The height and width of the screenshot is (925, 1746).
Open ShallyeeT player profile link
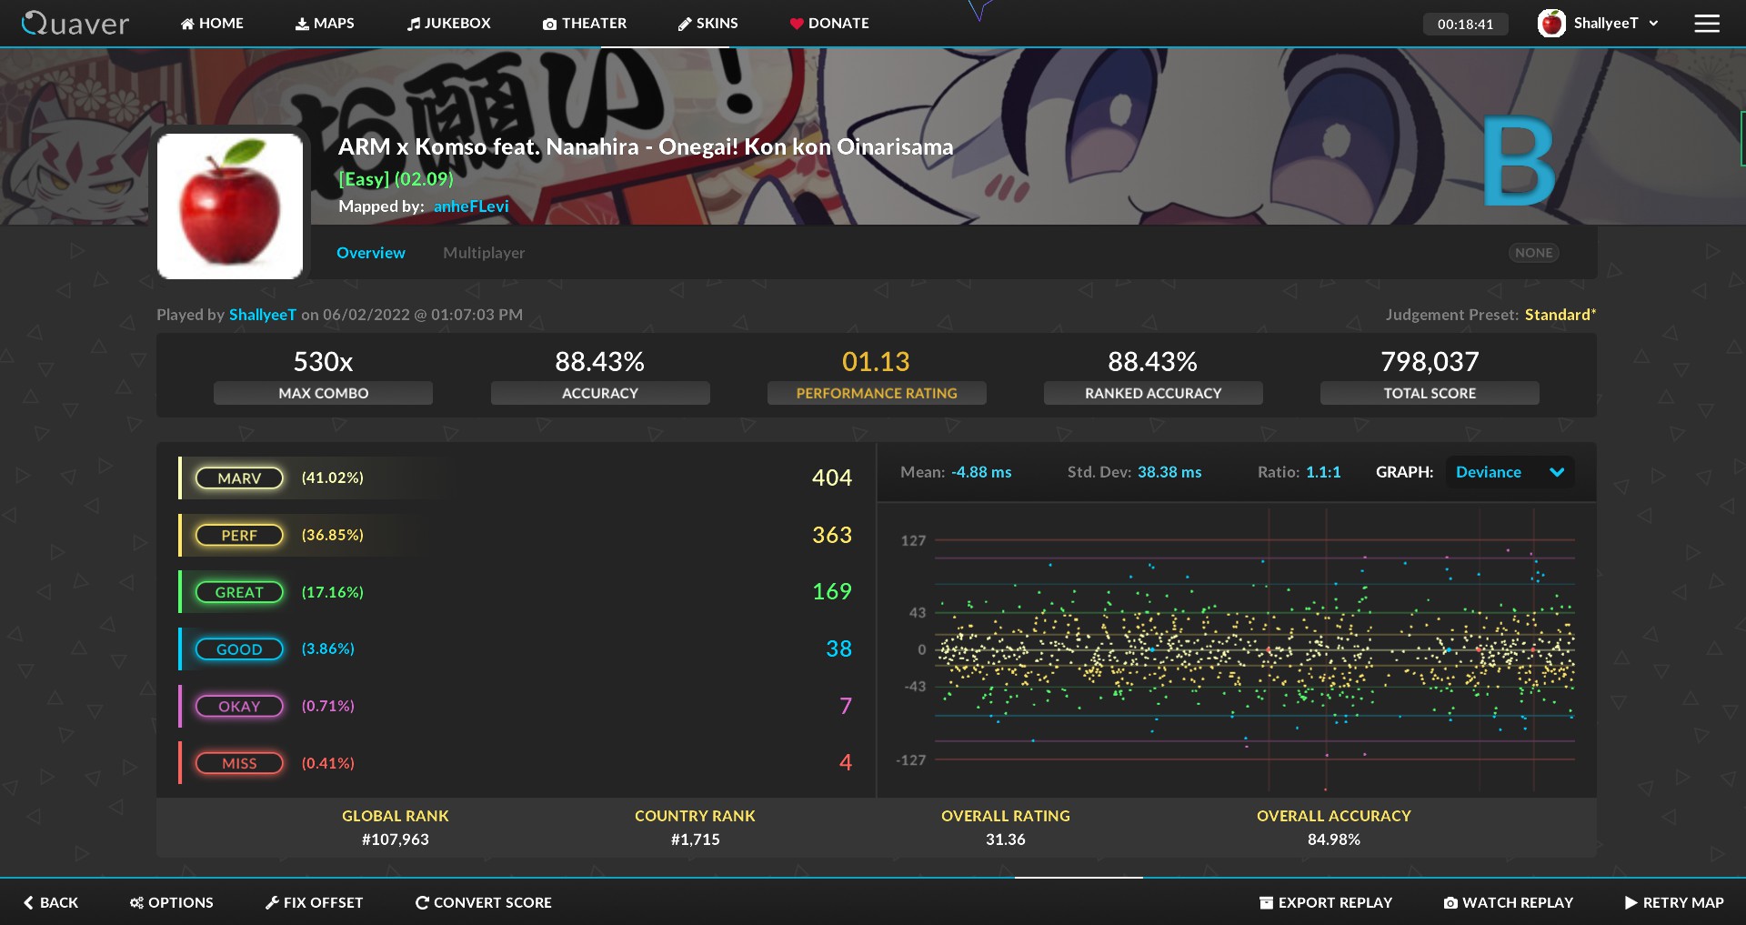tap(263, 315)
